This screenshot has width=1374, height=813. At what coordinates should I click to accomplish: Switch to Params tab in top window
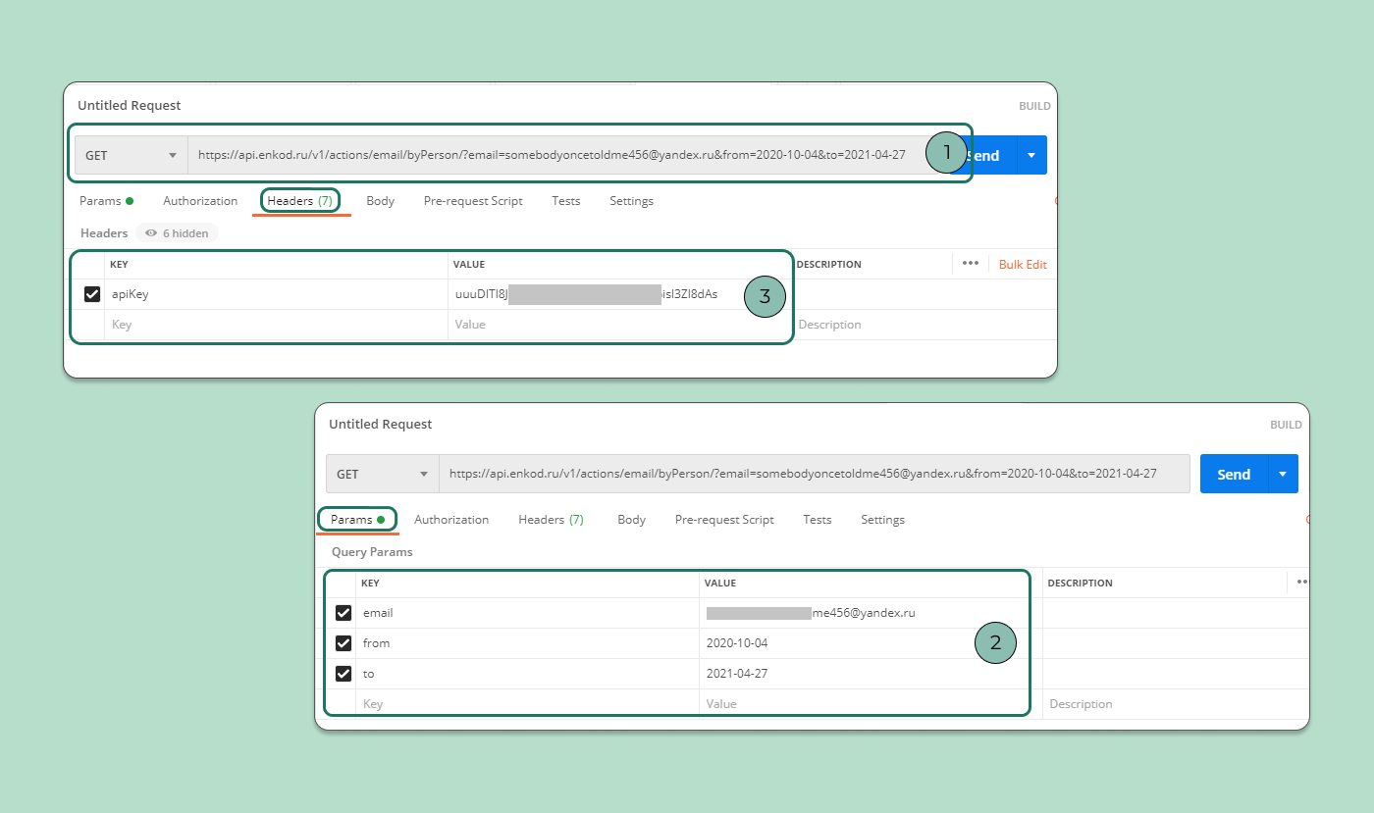[106, 201]
